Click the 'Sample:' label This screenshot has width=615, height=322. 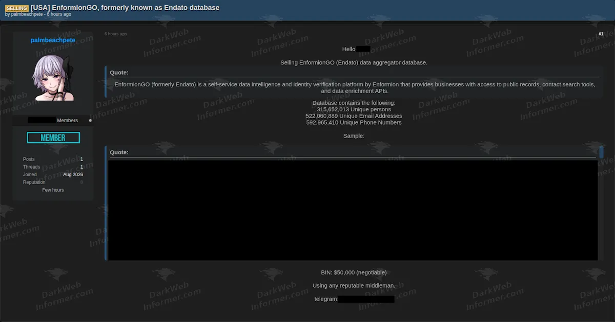pyautogui.click(x=354, y=136)
